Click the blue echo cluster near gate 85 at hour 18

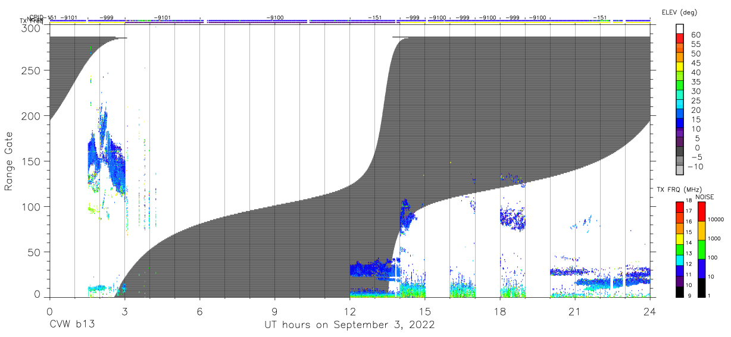513,218
